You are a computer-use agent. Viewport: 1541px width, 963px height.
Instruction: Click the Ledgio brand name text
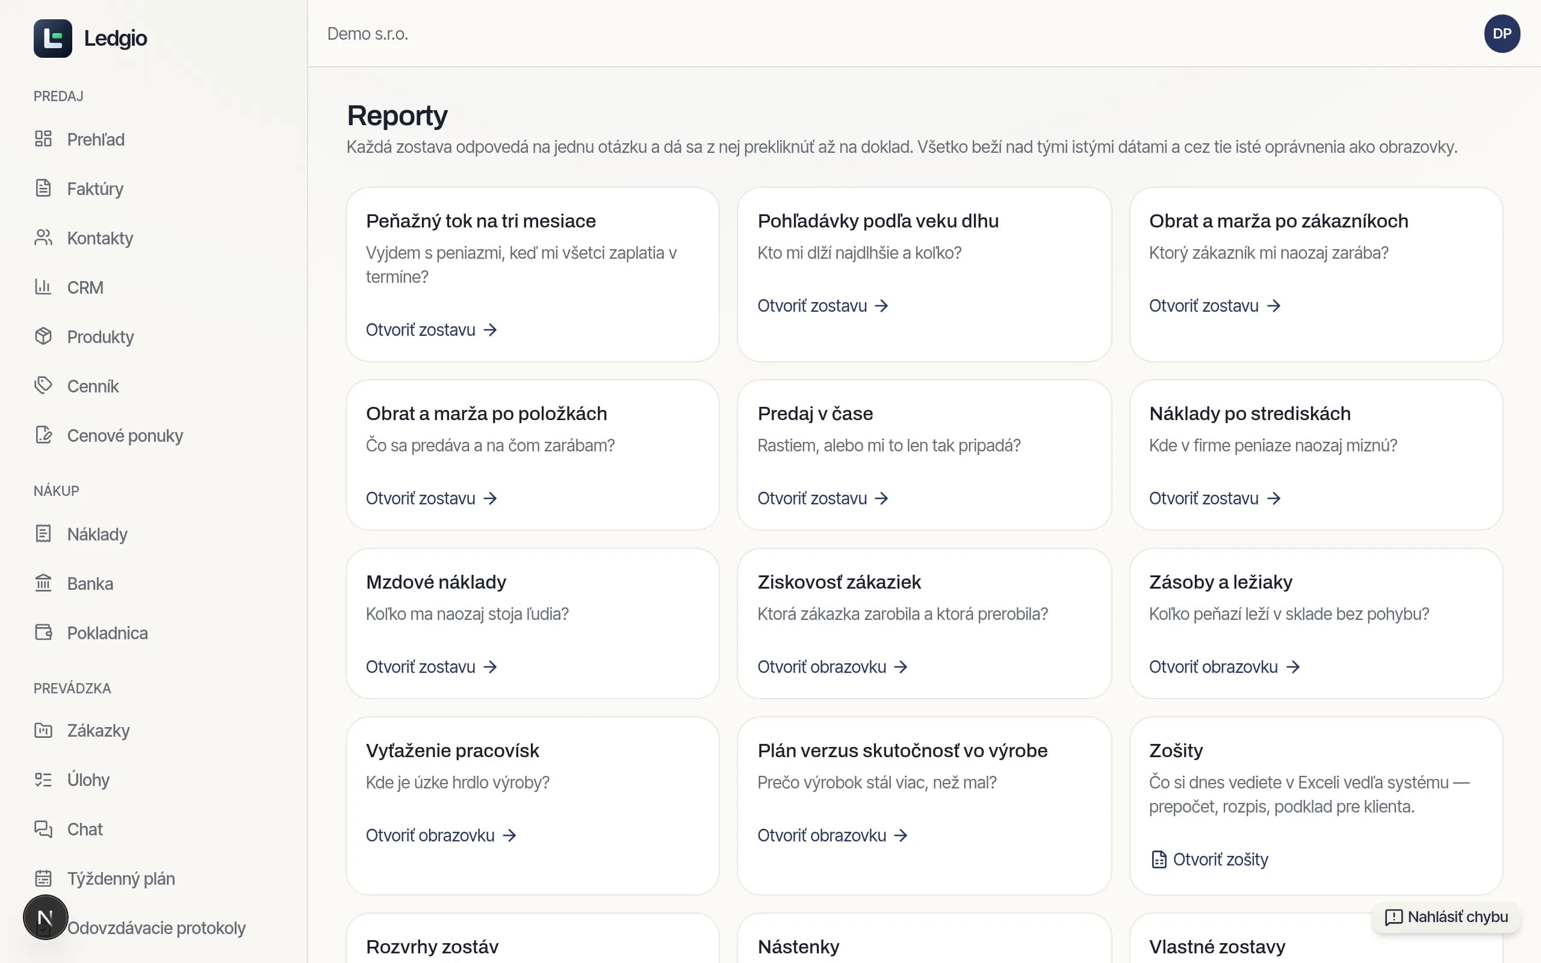tap(115, 38)
